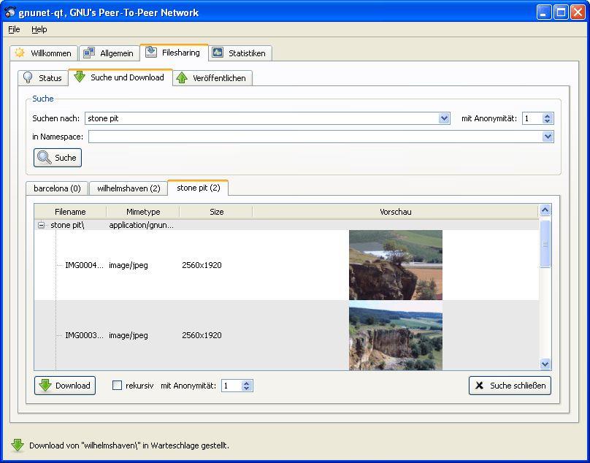This screenshot has width=590, height=463.
Task: Open the Suchen nach dropdown list
Action: pyautogui.click(x=444, y=118)
